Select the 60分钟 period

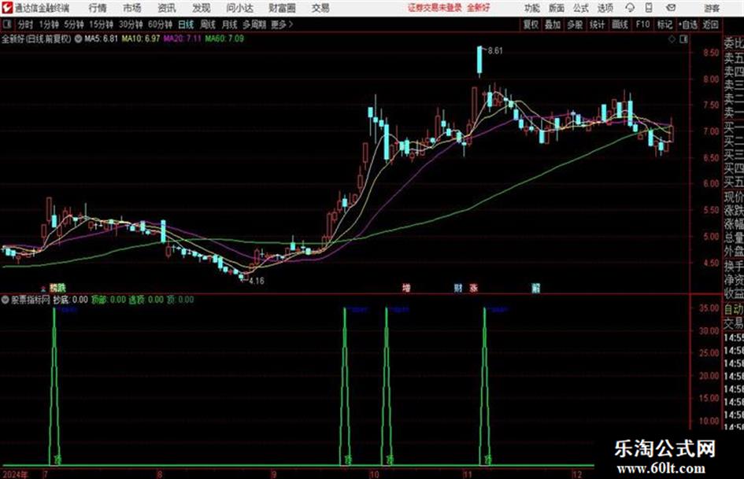click(x=160, y=24)
